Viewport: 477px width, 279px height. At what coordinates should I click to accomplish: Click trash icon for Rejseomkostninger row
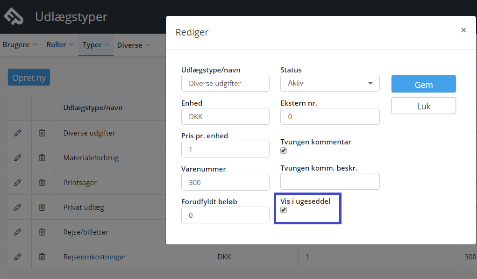[x=42, y=257]
